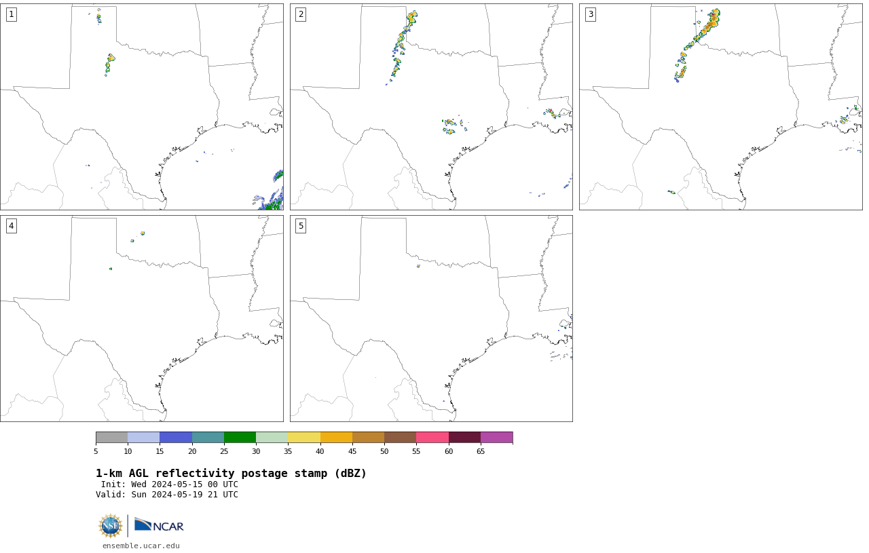Select the tan-brown 45-50 dBZ swatch

(368, 437)
